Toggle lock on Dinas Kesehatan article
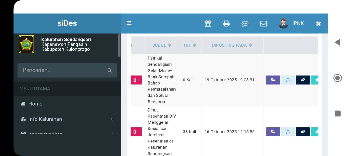The image size is (347, 156). tap(302, 132)
